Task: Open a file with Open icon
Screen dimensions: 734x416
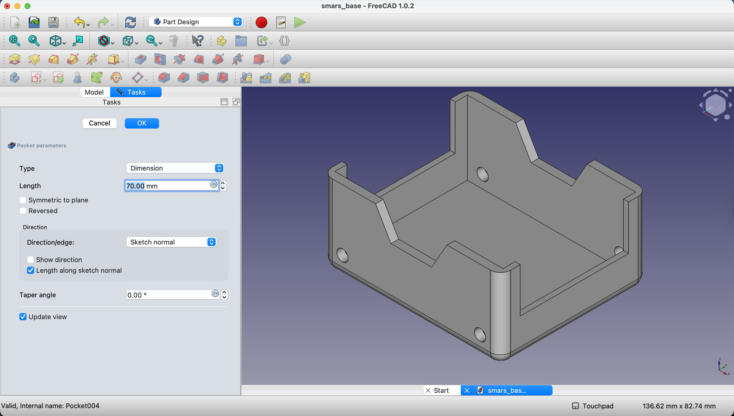Action: 34,22
